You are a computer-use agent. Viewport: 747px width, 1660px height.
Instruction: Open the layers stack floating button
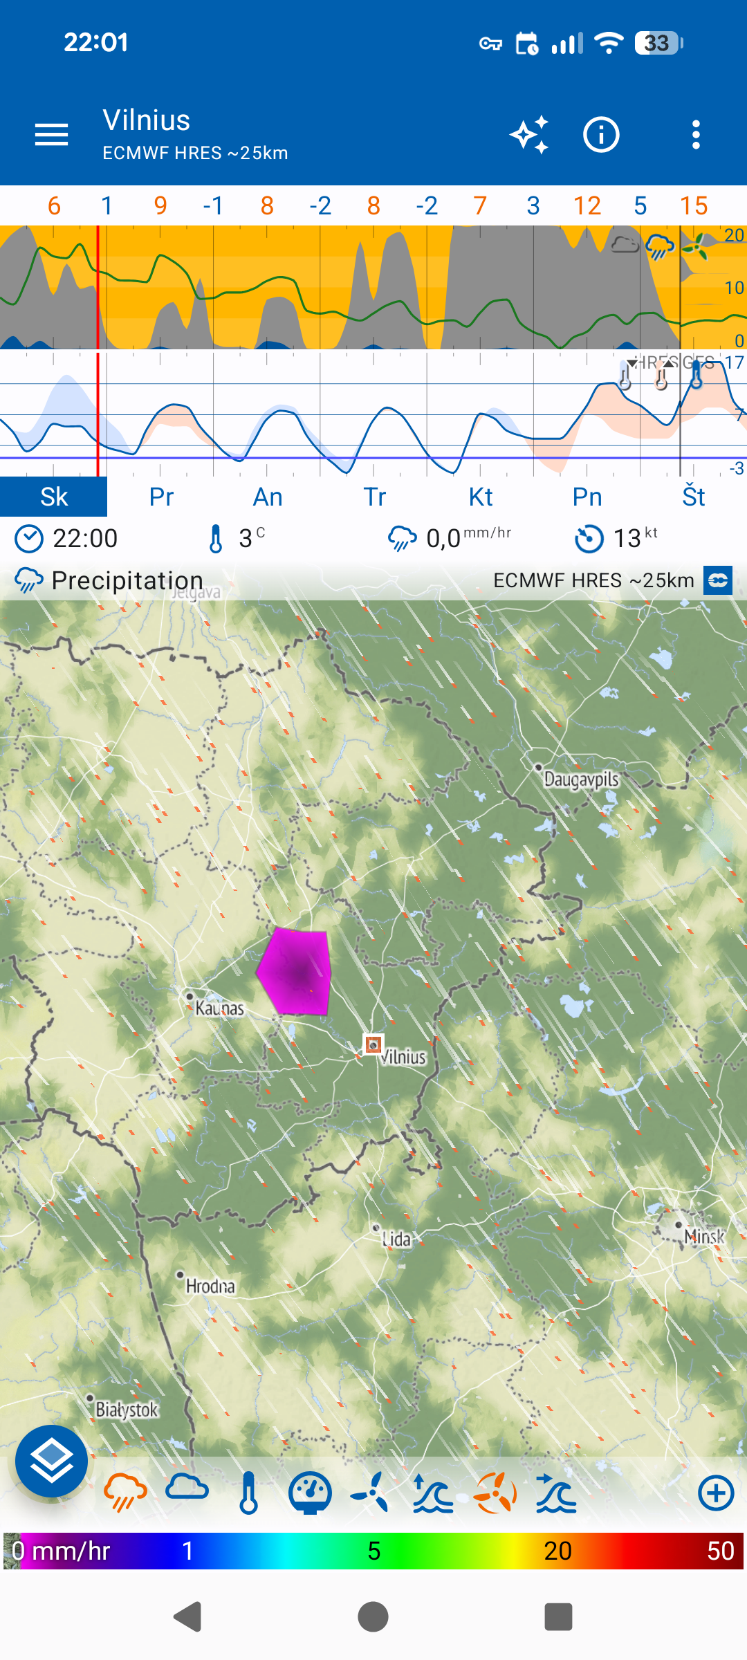coord(52,1461)
